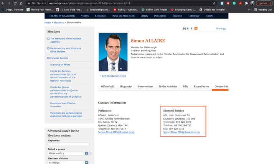Viewport: 274px width, 164px height.
Task: Click the browser reload icon
Action: pyautogui.click(x=15, y=3)
